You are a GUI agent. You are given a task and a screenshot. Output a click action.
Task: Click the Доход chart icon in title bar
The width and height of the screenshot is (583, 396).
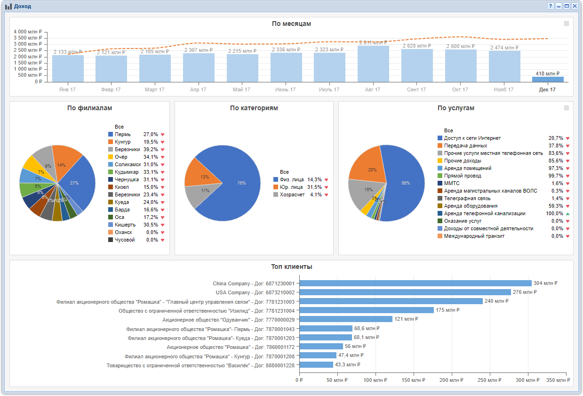(x=8, y=7)
